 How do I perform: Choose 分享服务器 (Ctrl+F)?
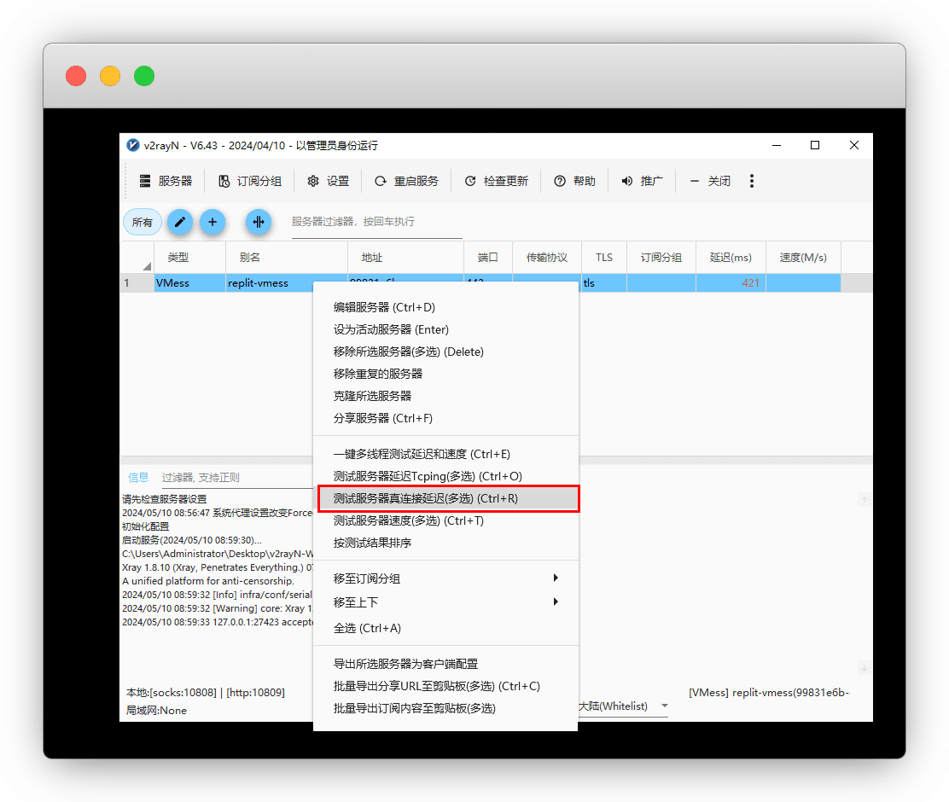tap(445, 418)
